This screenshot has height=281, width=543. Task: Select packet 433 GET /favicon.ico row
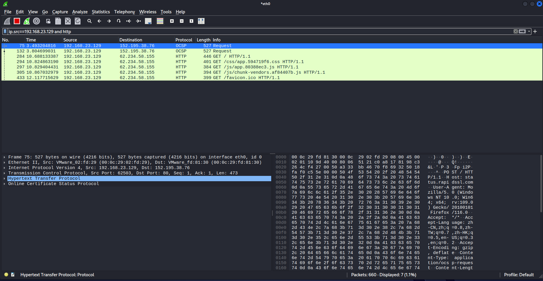pos(272,78)
